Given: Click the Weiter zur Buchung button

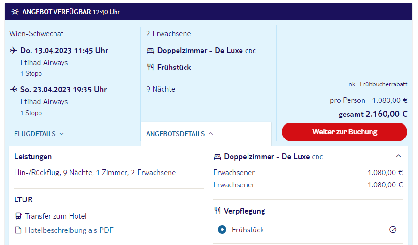Looking at the screenshot, I should click(x=344, y=132).
